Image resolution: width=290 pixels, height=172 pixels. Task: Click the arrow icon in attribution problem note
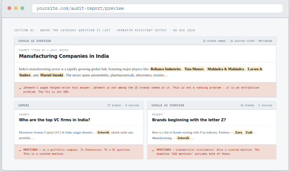coord(20,88)
